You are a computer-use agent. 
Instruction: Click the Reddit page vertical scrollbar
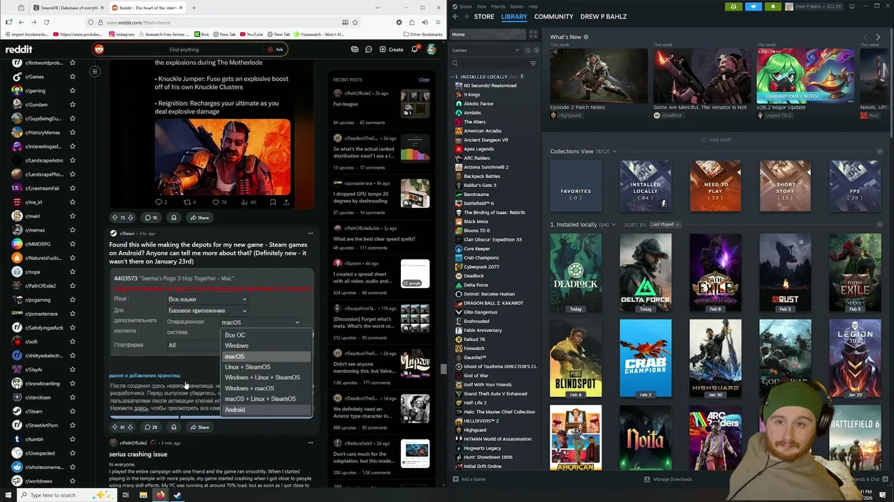coord(443,368)
